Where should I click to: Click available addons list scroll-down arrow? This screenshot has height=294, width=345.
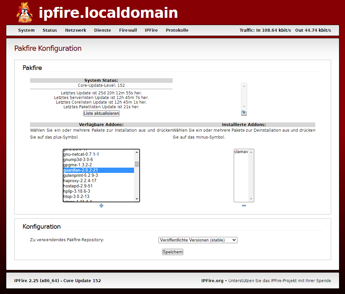pyautogui.click(x=137, y=199)
